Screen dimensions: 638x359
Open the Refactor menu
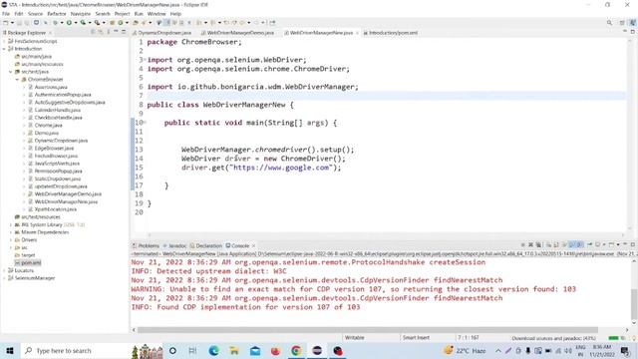(x=57, y=14)
